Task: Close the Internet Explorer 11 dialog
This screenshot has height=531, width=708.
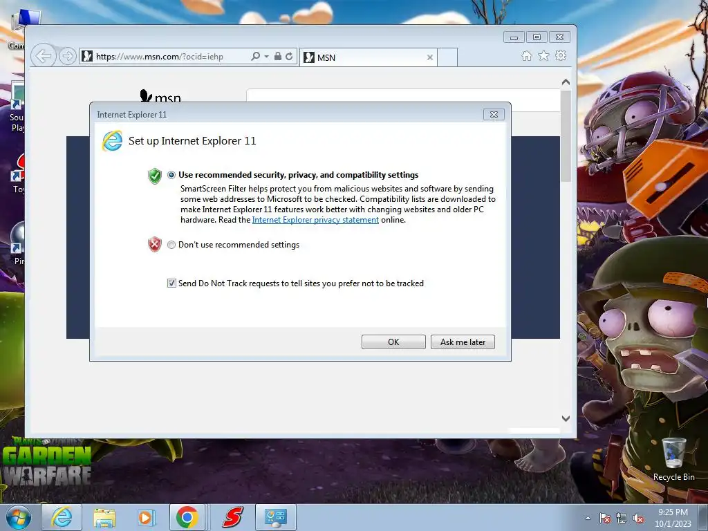Action: point(494,115)
